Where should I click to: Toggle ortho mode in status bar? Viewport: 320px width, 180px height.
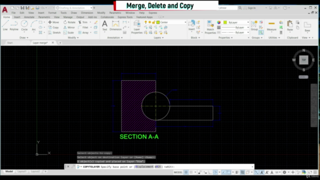click(x=210, y=172)
